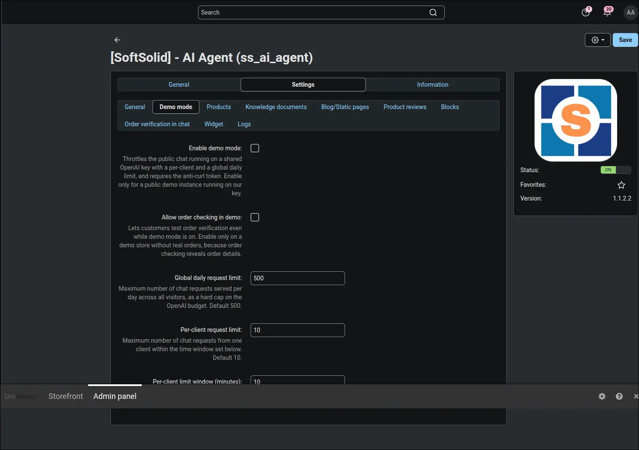The image size is (639, 450).
Task: Switch to Storefront in bottom panel
Action: coord(66,396)
